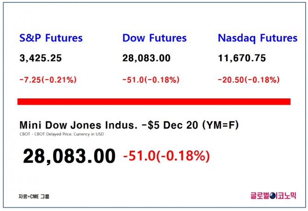Click the small Dow change under Dow Futures
308x211 pixels.
150,80
